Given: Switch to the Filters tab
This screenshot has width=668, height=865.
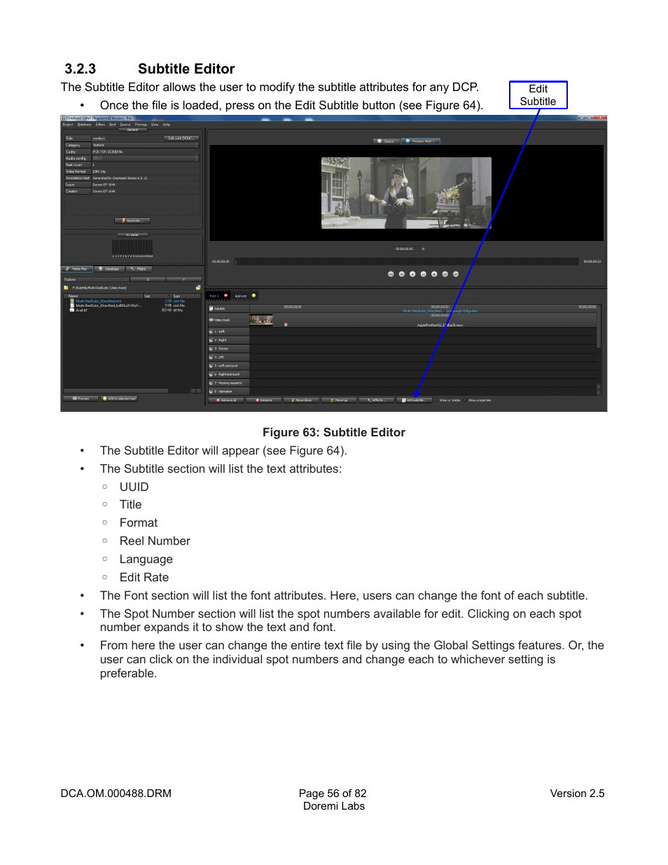Looking at the screenshot, I should (x=139, y=269).
